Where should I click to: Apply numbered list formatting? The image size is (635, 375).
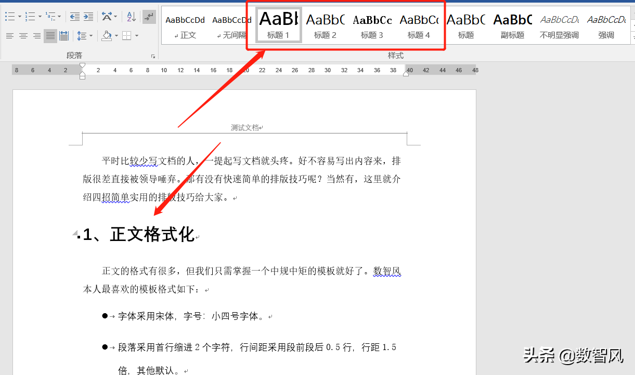pyautogui.click(x=31, y=16)
